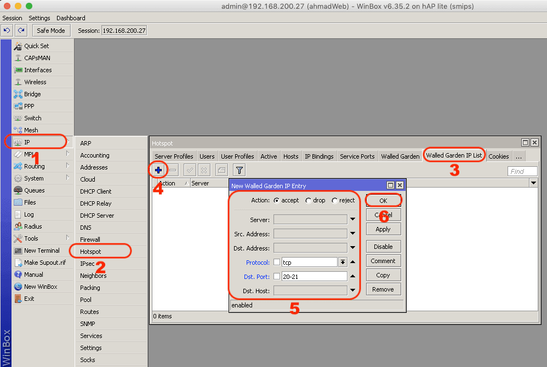Click the minus remove icon
The image size is (547, 367).
point(173,170)
